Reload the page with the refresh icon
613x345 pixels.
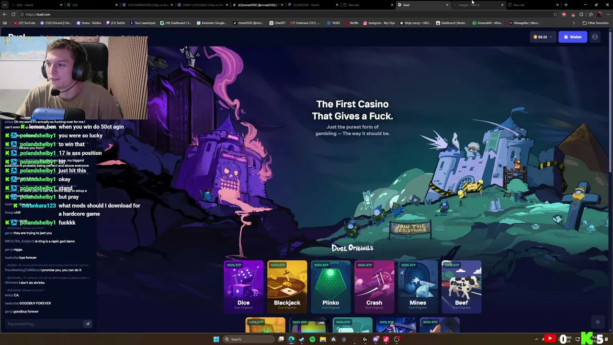pyautogui.click(x=13, y=14)
